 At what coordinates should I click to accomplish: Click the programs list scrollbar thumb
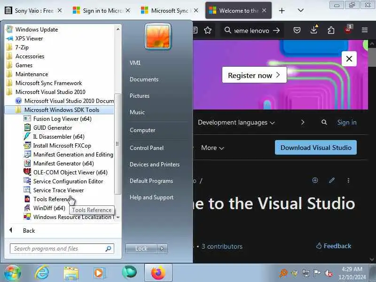click(117, 144)
